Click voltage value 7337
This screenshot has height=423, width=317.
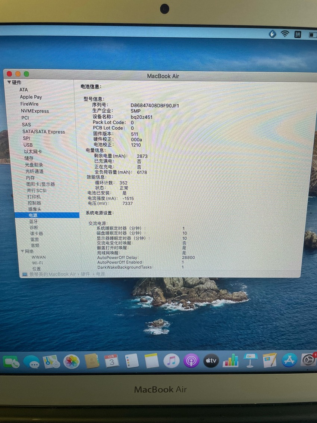128,203
